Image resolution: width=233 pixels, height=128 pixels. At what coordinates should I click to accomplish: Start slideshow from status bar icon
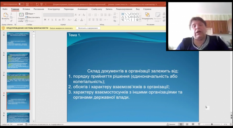(x=199, y=124)
